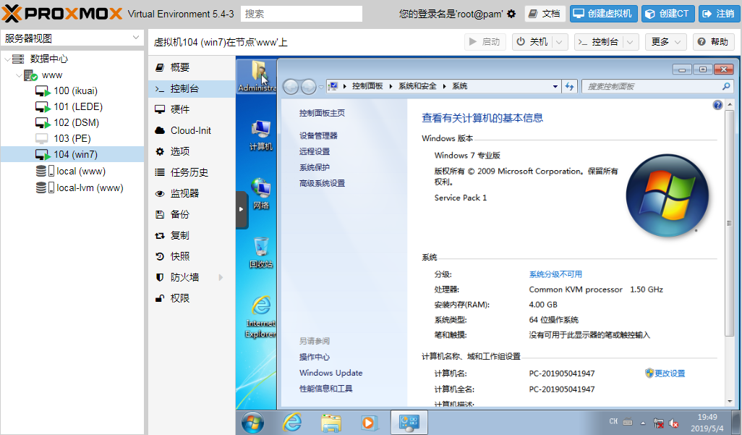742x435 pixels.
Task: Select VM 101 (LEDE) in tree
Action: 78,106
